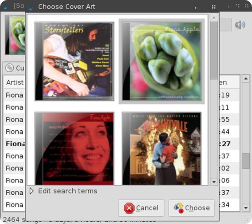Click the main window song list scrollbar handle

[x=246, y=161]
